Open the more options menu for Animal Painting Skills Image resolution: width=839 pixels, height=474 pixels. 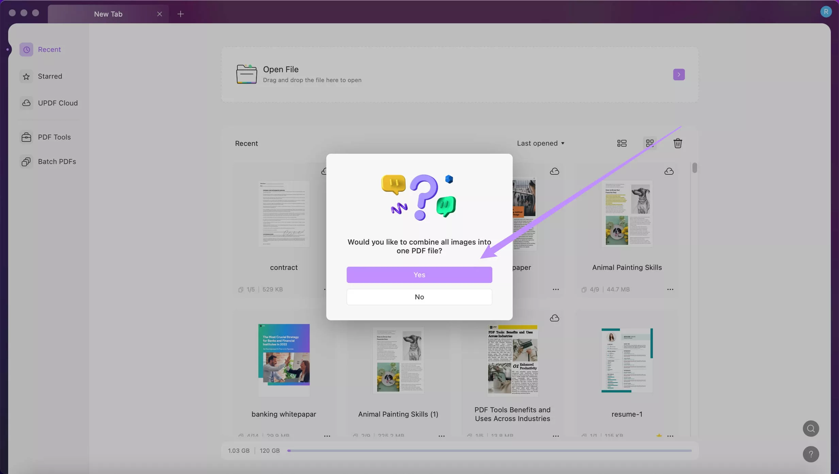[670, 289]
